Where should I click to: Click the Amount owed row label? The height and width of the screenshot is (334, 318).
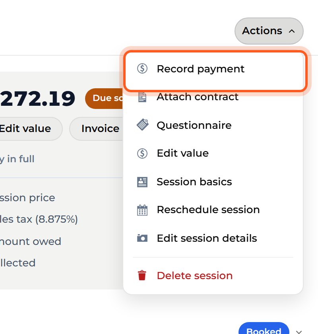[x=31, y=241]
